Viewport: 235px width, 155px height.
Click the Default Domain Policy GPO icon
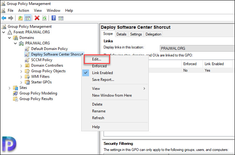[x=27, y=49]
